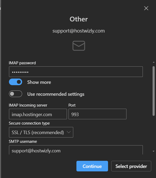The image size is (156, 178).
Task: Click the IMAP password label
Action: point(22,63)
